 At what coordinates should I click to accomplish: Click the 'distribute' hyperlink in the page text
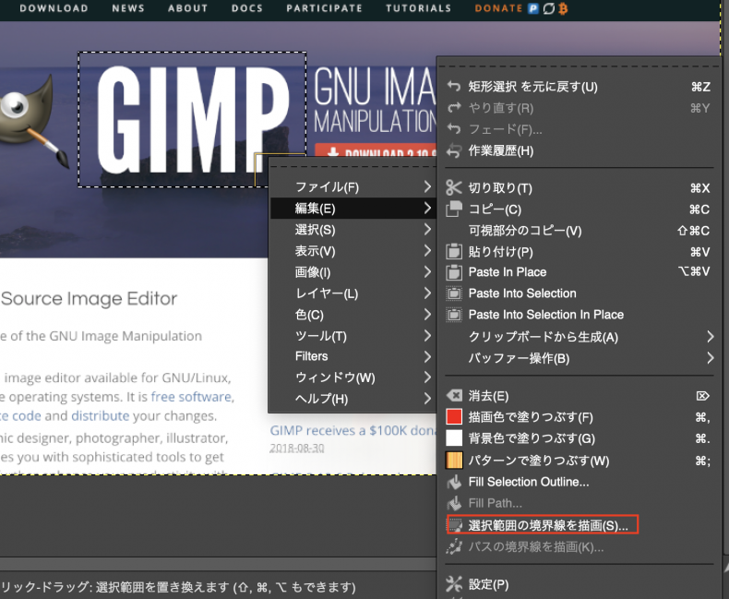point(101,415)
